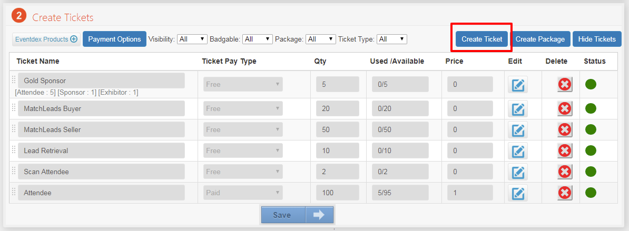This screenshot has height=231, width=629.
Task: Click the Attendee Qty input field
Action: click(x=338, y=193)
